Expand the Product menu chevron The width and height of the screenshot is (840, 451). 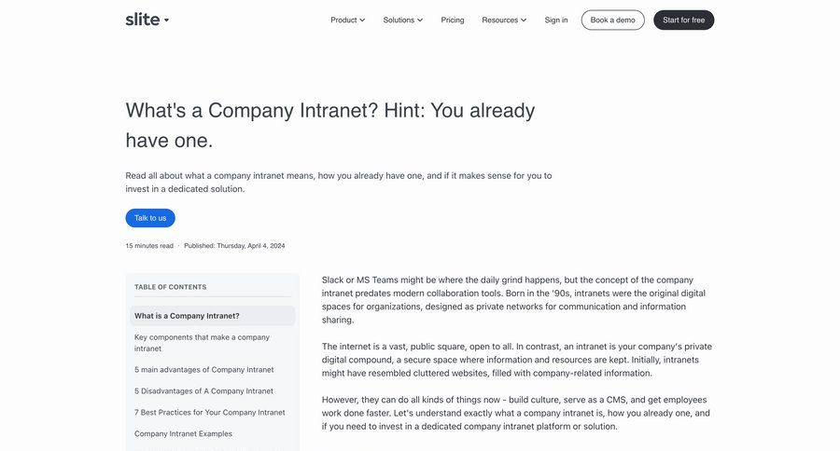click(362, 20)
